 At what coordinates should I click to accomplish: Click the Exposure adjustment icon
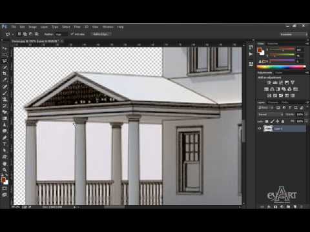tap(287, 82)
